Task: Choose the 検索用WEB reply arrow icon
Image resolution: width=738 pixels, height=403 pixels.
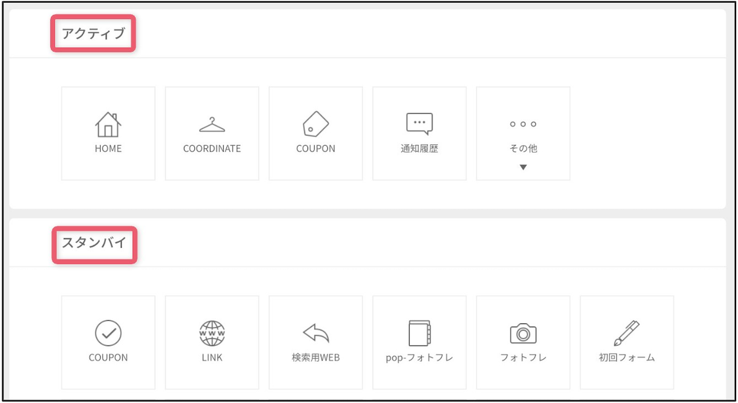Action: point(315,333)
